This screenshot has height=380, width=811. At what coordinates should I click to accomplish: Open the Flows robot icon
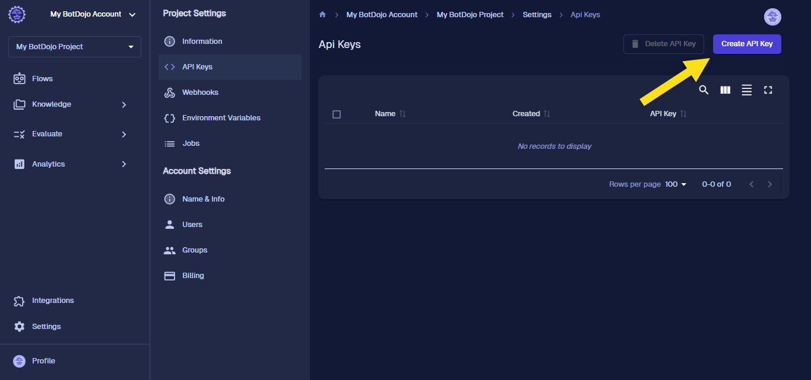click(x=20, y=78)
